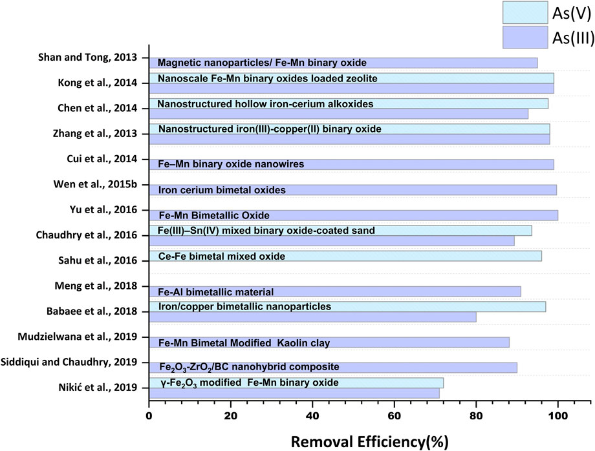The width and height of the screenshot is (595, 451).
Task: Click the 'Mudzielwana et al., 2019' axis label
Action: 78,337
